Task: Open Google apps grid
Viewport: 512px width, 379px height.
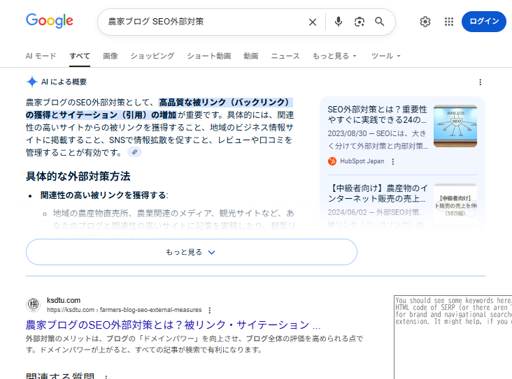Action: [x=449, y=22]
